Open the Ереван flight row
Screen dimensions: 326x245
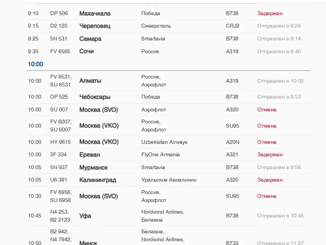89,155
